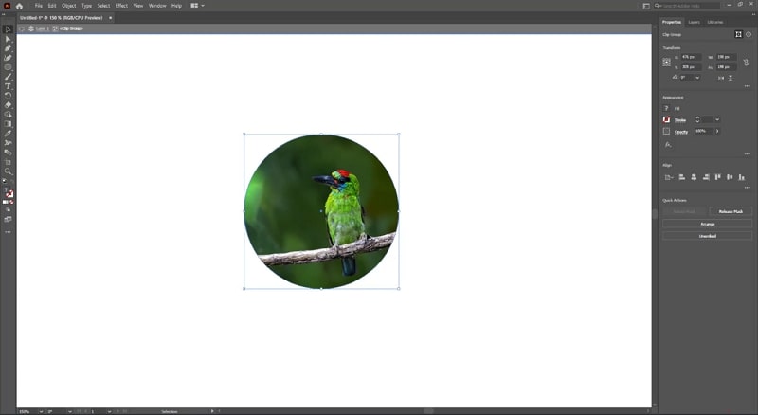This screenshot has height=415, width=758.
Task: Click Flip Vertically icon in Transform
Action: tap(731, 78)
